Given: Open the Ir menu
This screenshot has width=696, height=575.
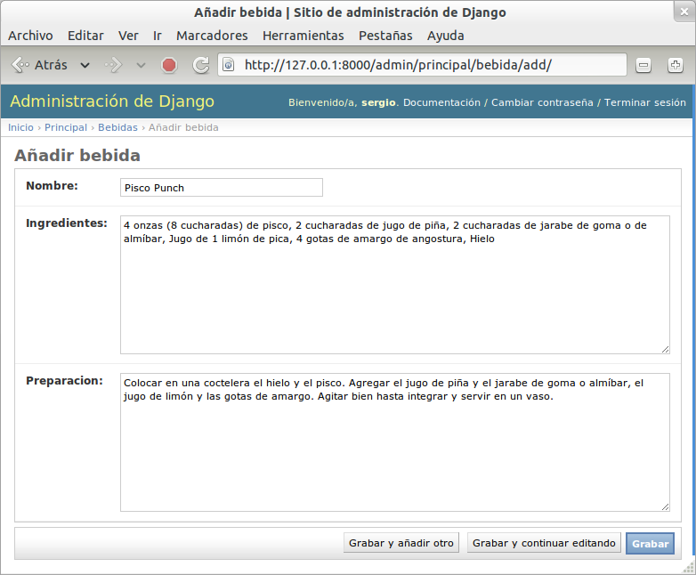Looking at the screenshot, I should [x=158, y=36].
